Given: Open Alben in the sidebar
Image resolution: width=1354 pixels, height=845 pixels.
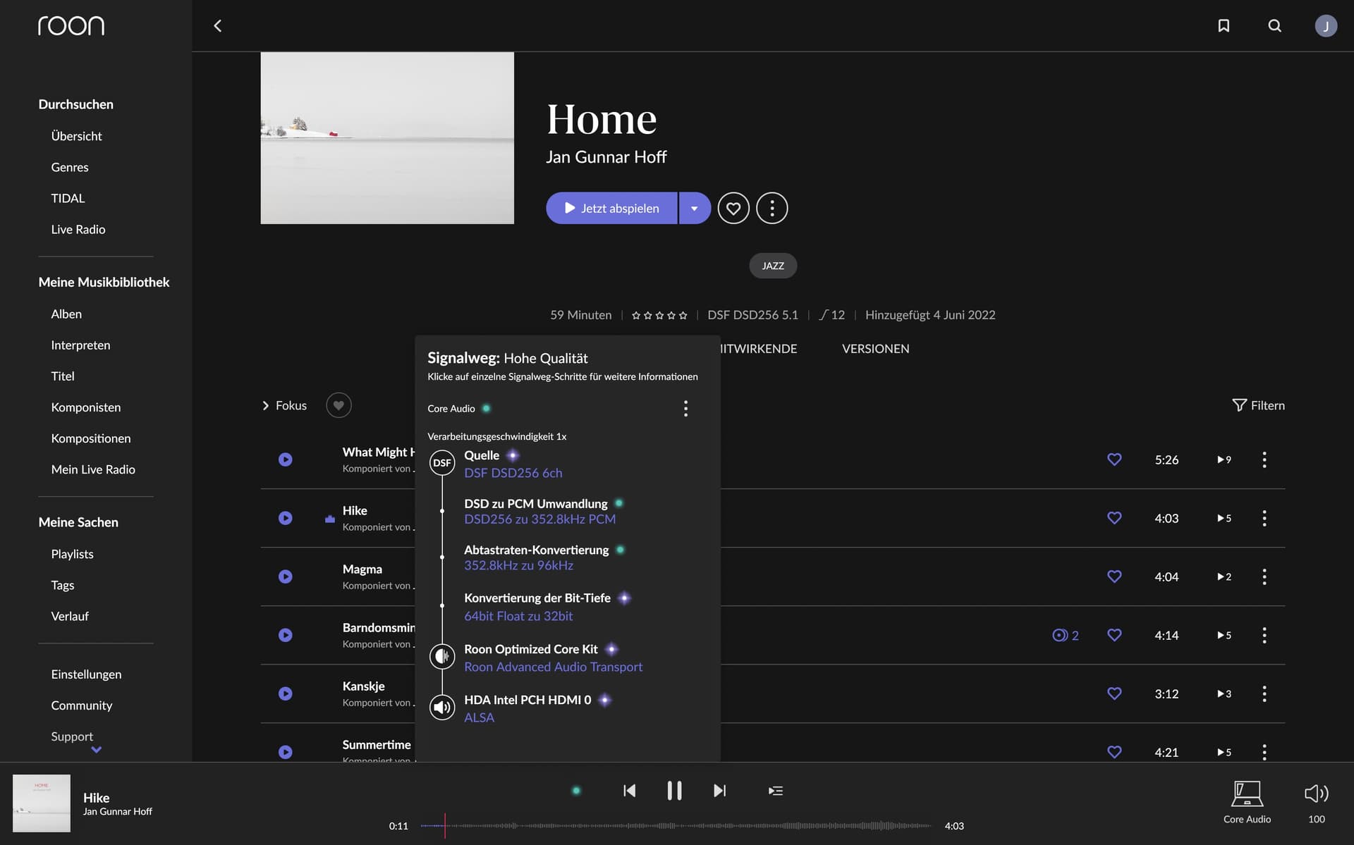Looking at the screenshot, I should (x=66, y=314).
